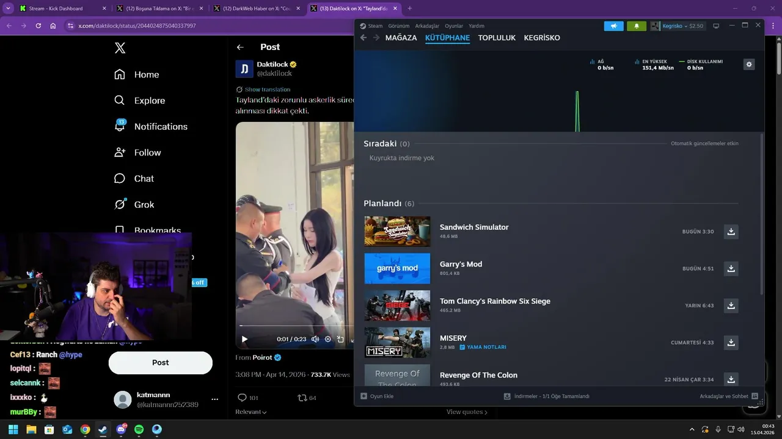Open Grok on X sidebar
Viewport: 782px width, 439px height.
point(134,205)
